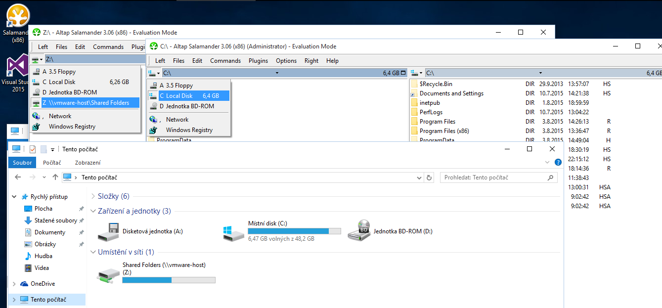Open Files menu in Z:\ Salamander window
662x308 pixels.
click(61, 47)
